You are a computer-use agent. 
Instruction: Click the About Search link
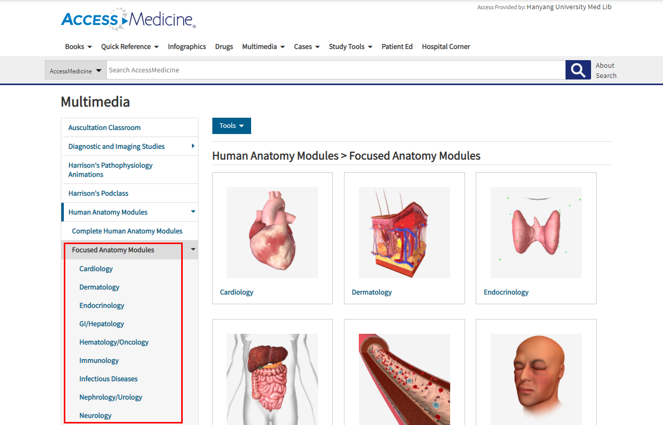click(605, 70)
